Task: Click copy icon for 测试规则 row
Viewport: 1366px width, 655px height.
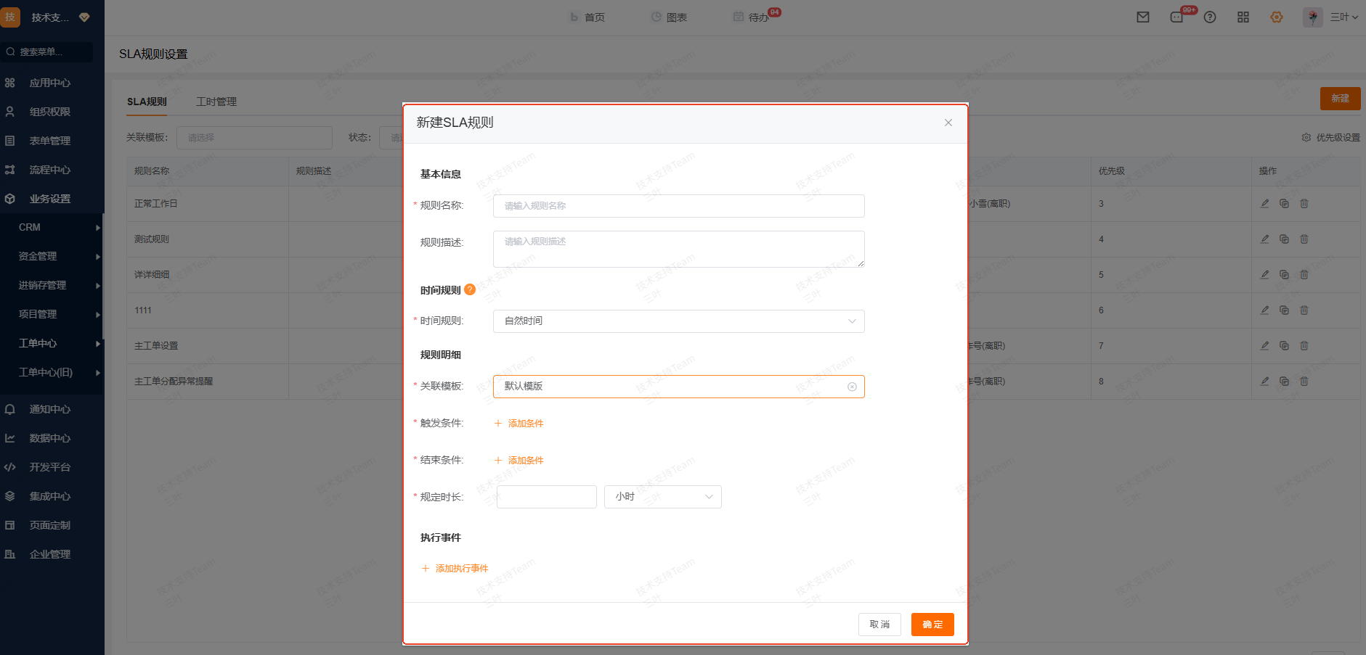Action: [1284, 239]
